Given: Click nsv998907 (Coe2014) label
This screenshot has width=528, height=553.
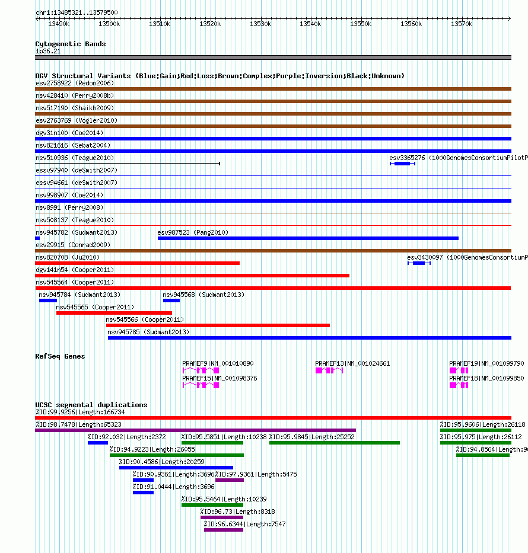Looking at the screenshot, I should 69,195.
